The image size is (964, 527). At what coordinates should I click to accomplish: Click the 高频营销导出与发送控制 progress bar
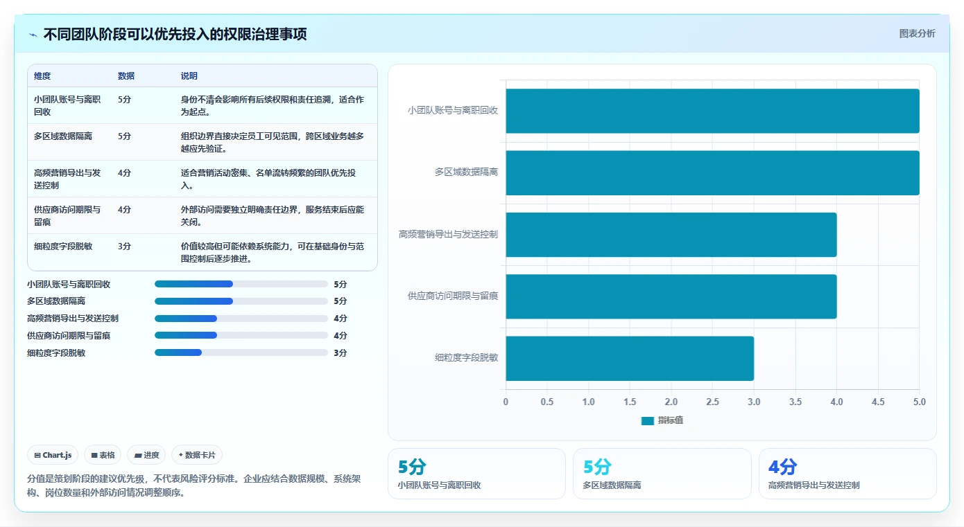pos(241,319)
